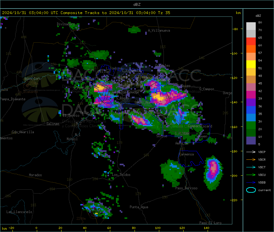The width and height of the screenshot is (274, 232).
Task: Select the orange 57-60 dBZ swatch
Action: (x=251, y=49)
